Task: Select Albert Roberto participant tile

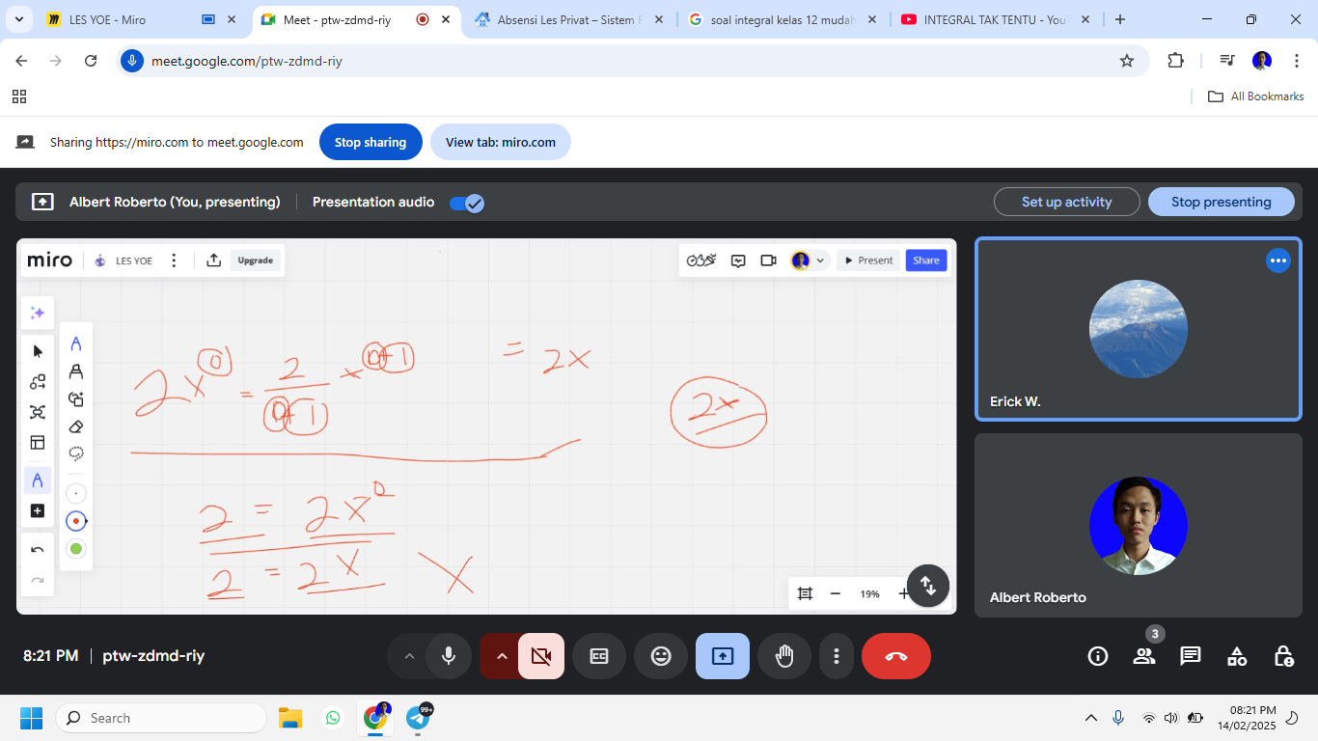Action: (x=1139, y=525)
